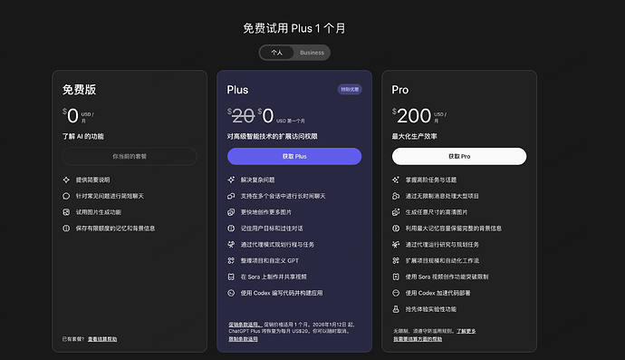Click the text 掌握高阶任务与话题
Viewport: 625px width, 360px height.
click(x=431, y=180)
